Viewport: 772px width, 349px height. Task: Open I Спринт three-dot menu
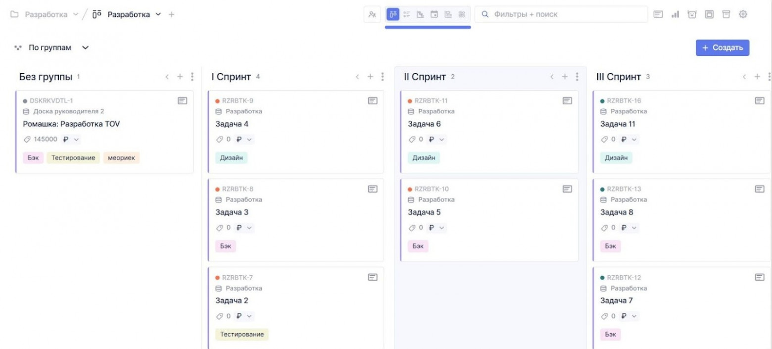click(x=383, y=77)
